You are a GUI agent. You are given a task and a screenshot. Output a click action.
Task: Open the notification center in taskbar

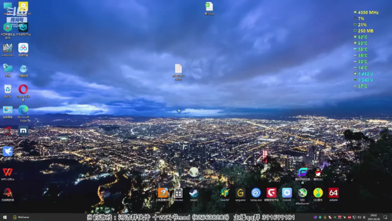tap(385, 217)
